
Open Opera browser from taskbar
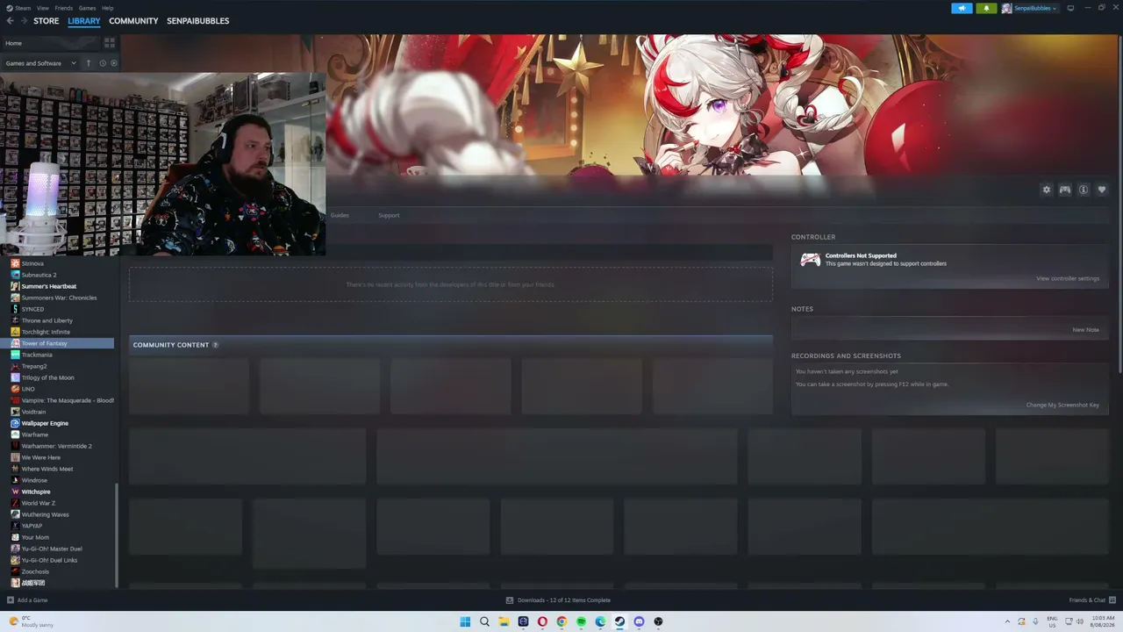coord(542,621)
